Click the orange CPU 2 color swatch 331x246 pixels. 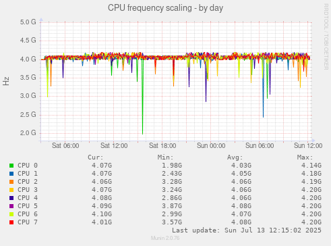pos(11,182)
